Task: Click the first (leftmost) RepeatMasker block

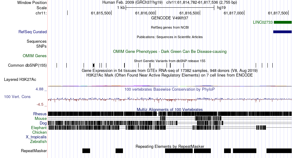Action: [86, 151]
